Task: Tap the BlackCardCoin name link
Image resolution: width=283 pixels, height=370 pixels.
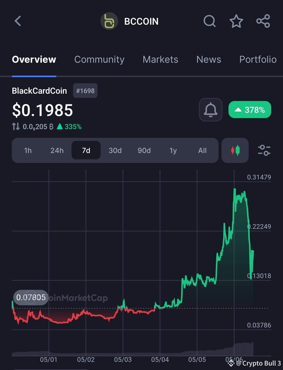Action: 39,91
